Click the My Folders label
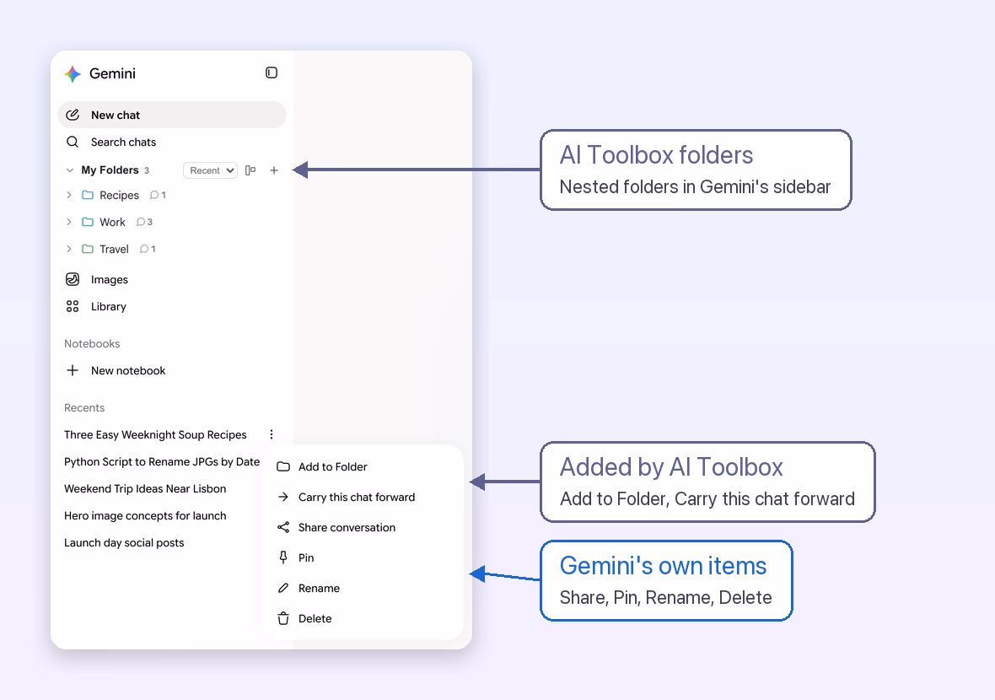 [110, 170]
